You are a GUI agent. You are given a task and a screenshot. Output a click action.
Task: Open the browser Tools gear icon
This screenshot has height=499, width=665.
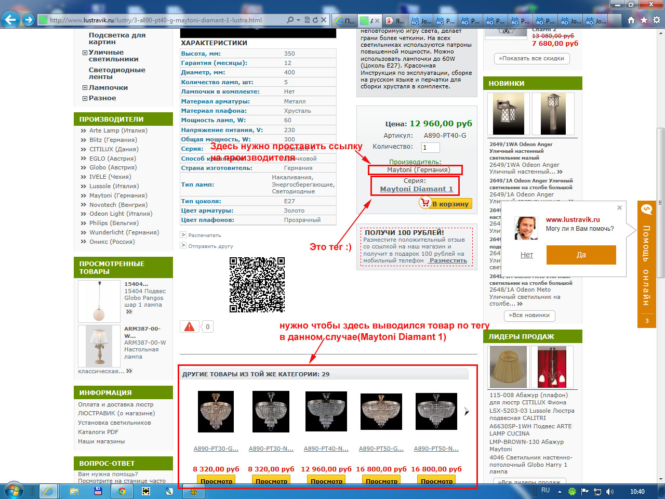(x=656, y=20)
